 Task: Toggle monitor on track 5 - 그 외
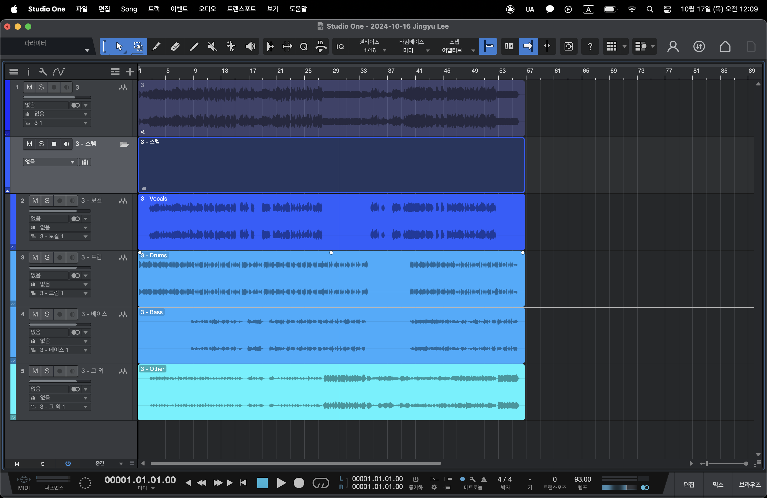coord(72,371)
